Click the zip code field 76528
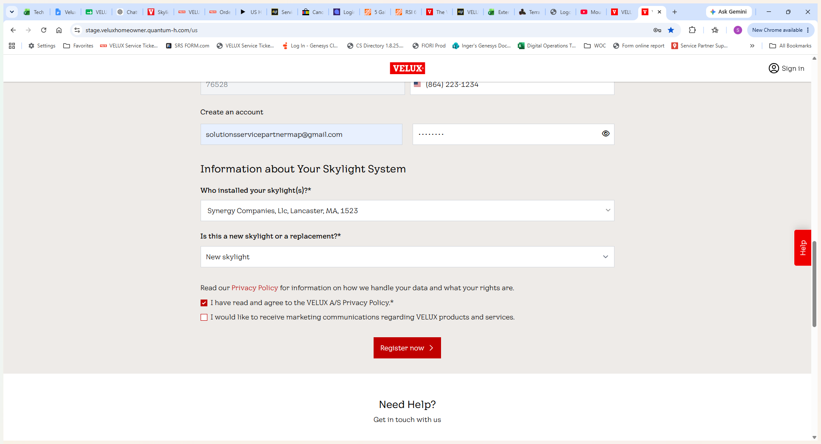 [302, 86]
